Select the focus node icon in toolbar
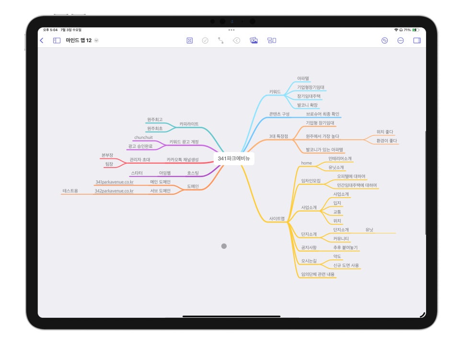 point(190,40)
